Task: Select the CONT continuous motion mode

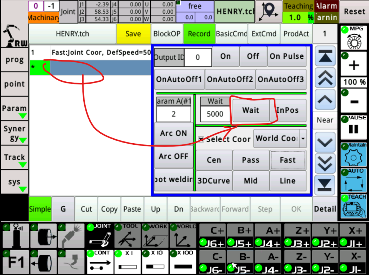Action: 99,262
